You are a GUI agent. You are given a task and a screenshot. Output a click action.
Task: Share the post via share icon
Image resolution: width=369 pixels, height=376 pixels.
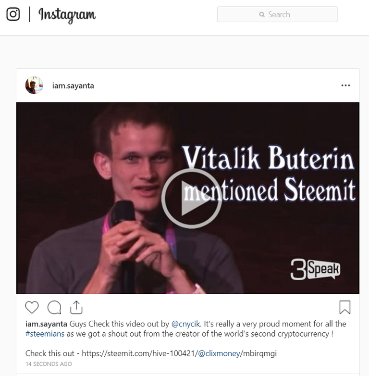pyautogui.click(x=76, y=307)
